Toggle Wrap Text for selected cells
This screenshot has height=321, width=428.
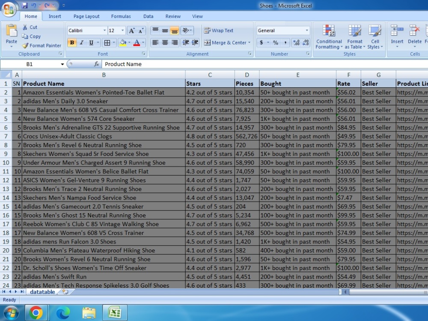point(219,30)
